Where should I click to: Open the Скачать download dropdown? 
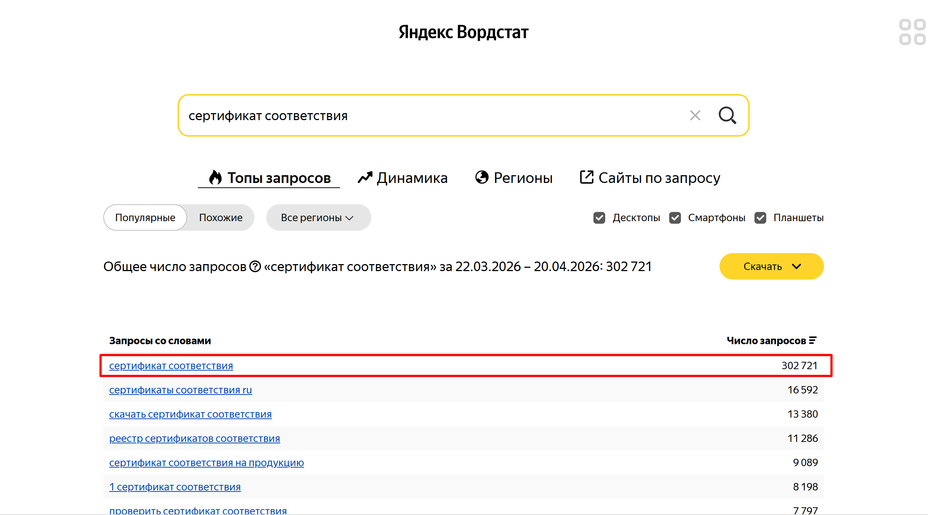pos(771,266)
